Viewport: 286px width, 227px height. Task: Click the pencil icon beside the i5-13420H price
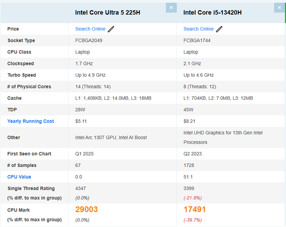coord(219,29)
